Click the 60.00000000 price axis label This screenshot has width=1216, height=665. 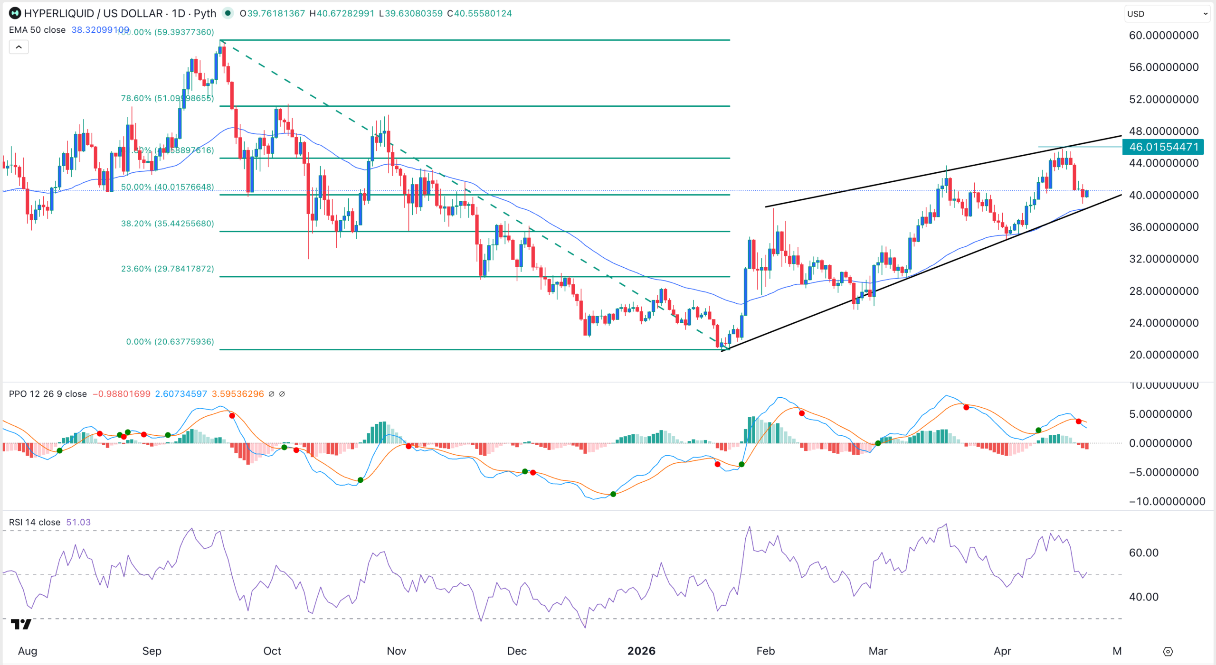click(x=1164, y=35)
